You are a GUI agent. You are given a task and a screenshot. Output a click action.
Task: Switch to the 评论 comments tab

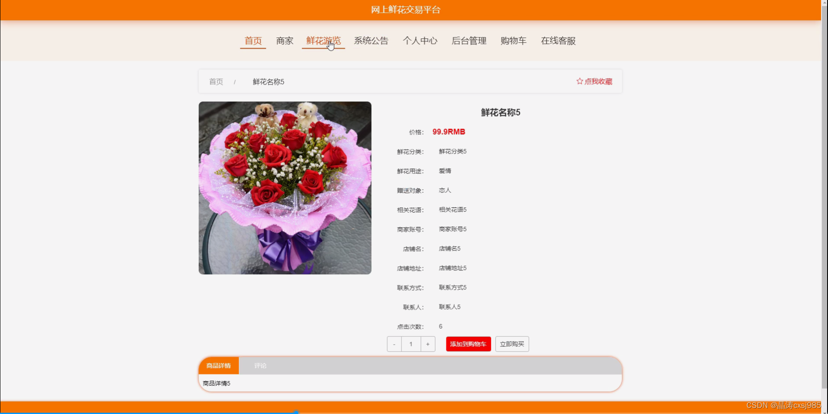click(x=260, y=366)
